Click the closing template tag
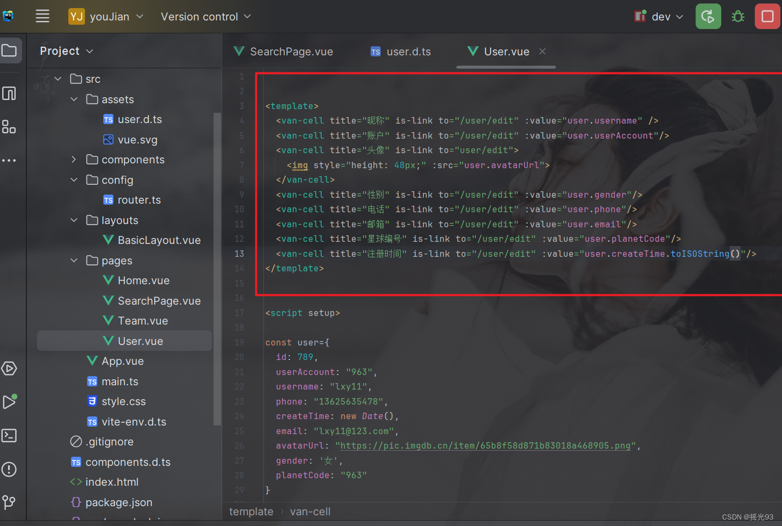Screen dimensions: 782x526 coord(295,268)
